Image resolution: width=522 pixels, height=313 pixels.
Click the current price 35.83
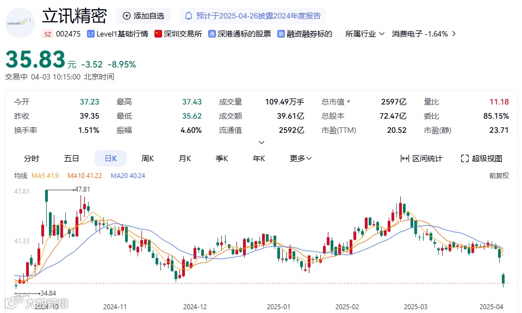(x=35, y=59)
